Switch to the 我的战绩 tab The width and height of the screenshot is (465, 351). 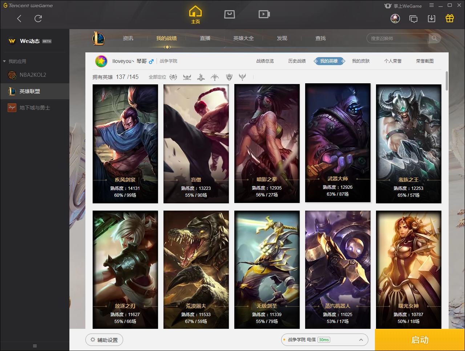tap(167, 38)
